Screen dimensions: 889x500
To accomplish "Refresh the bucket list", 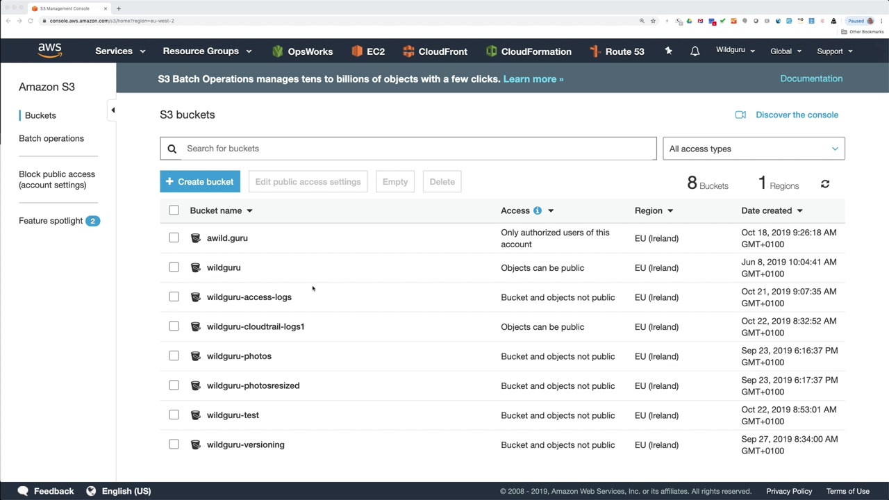I will pyautogui.click(x=825, y=184).
